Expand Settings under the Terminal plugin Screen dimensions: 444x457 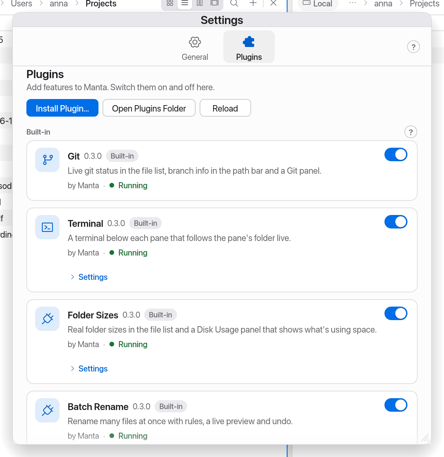pyautogui.click(x=89, y=277)
